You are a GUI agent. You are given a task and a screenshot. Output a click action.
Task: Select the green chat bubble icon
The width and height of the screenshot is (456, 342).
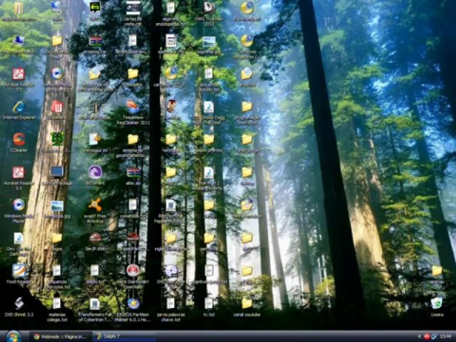pos(95,7)
